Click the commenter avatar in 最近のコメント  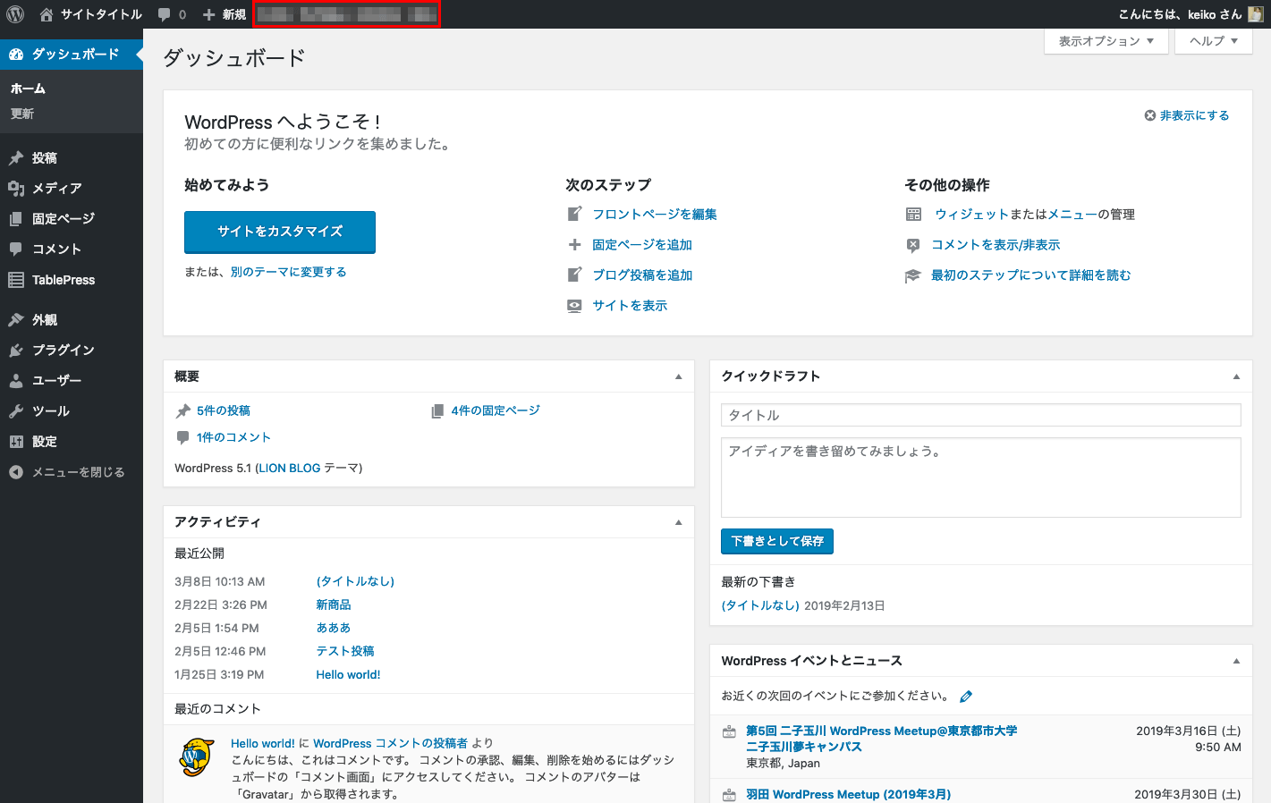click(x=197, y=757)
